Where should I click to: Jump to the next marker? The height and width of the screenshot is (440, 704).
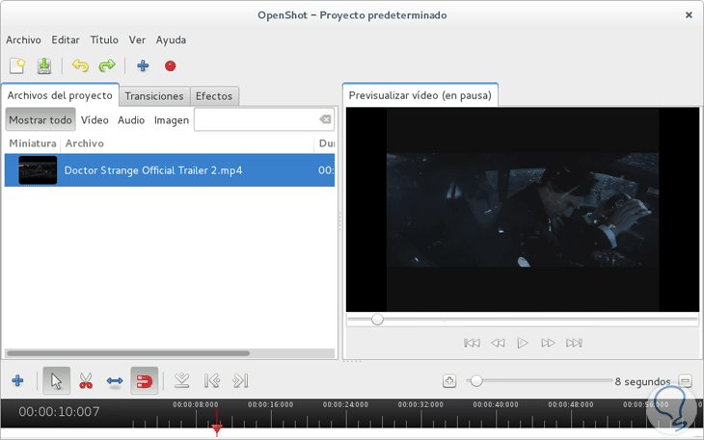click(x=240, y=381)
